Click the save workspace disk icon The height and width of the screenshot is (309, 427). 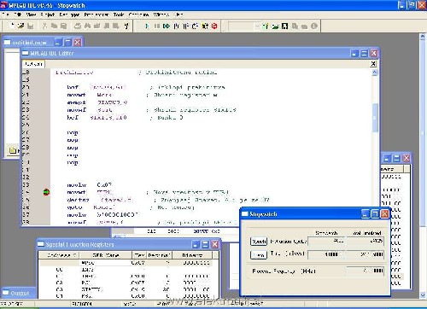click(x=284, y=26)
